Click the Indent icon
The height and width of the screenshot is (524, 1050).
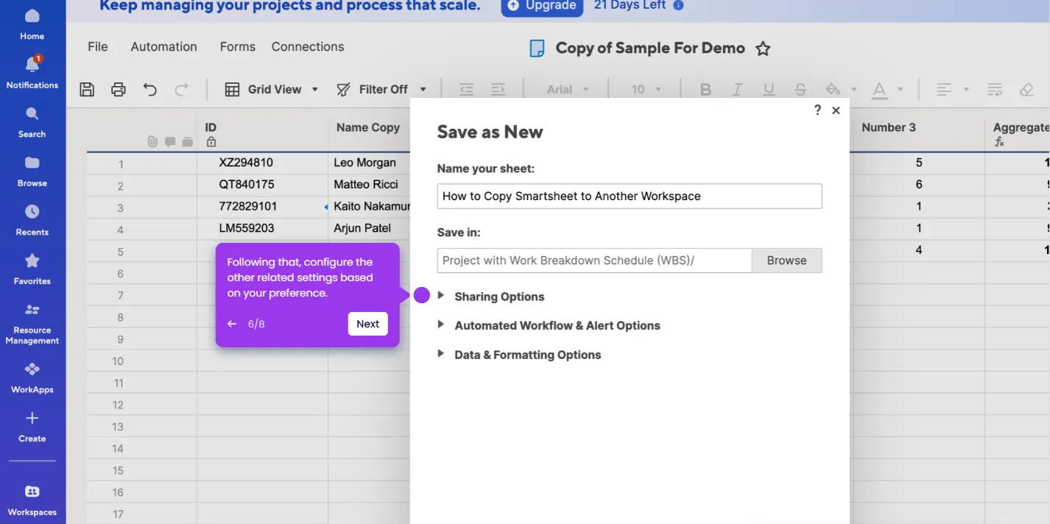pyautogui.click(x=498, y=89)
